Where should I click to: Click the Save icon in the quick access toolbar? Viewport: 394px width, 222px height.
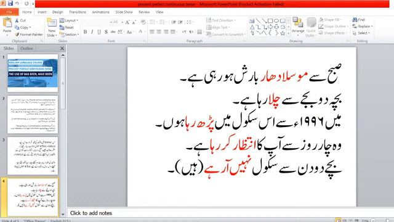[x=10, y=3]
